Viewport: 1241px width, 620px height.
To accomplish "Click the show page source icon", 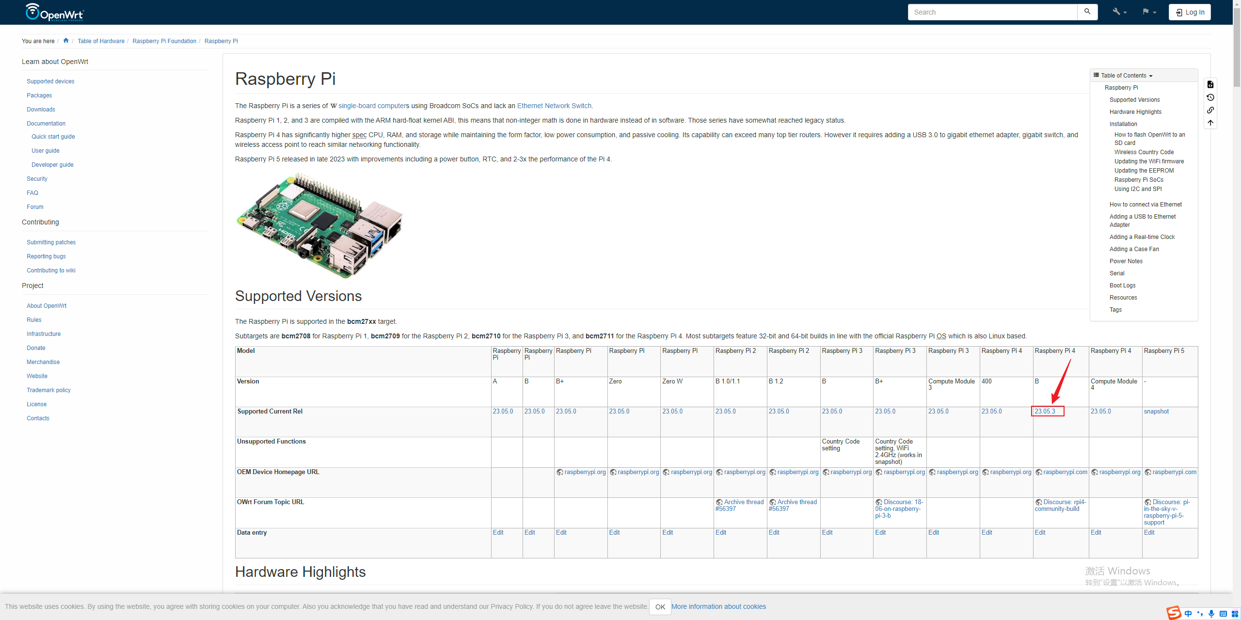I will coord(1210,84).
